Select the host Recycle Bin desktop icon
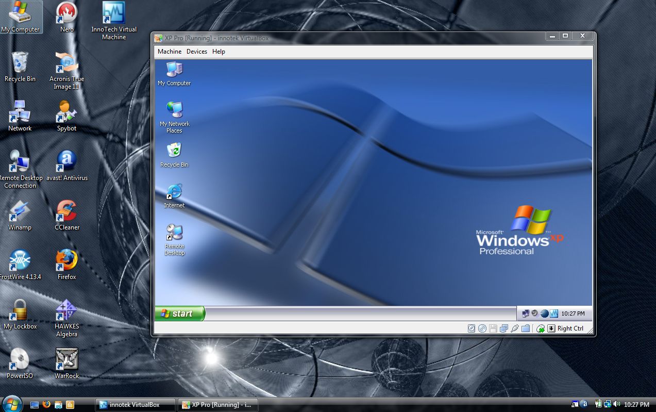The width and height of the screenshot is (656, 412). (x=20, y=67)
